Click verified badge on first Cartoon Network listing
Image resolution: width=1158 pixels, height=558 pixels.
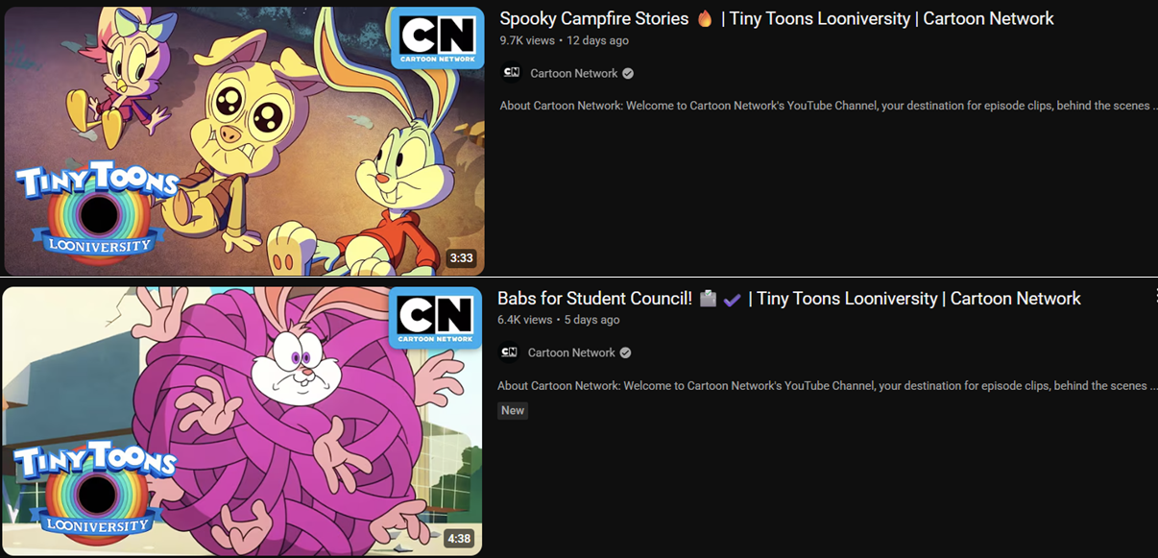coord(628,74)
